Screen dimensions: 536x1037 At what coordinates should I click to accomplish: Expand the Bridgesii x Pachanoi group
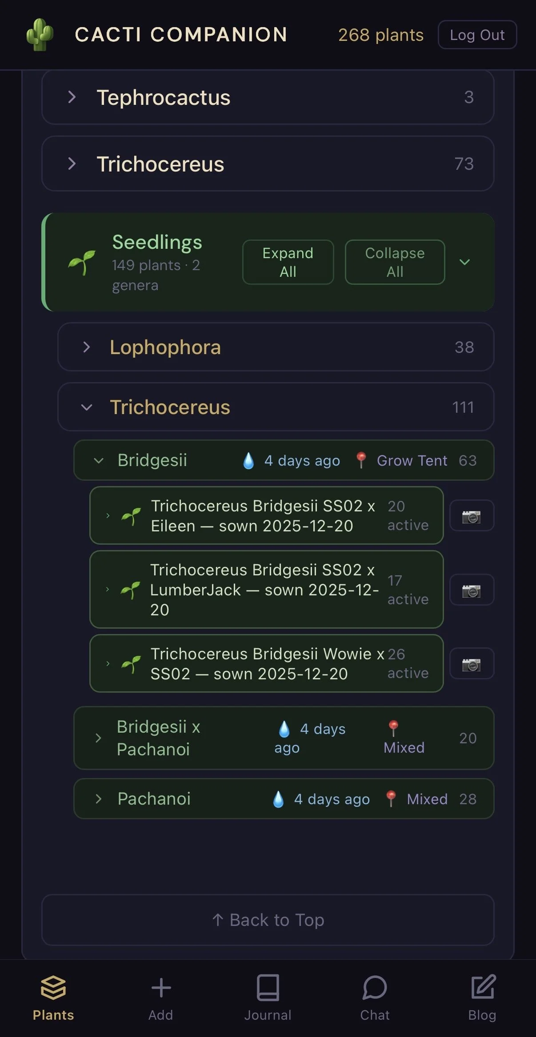pos(284,738)
